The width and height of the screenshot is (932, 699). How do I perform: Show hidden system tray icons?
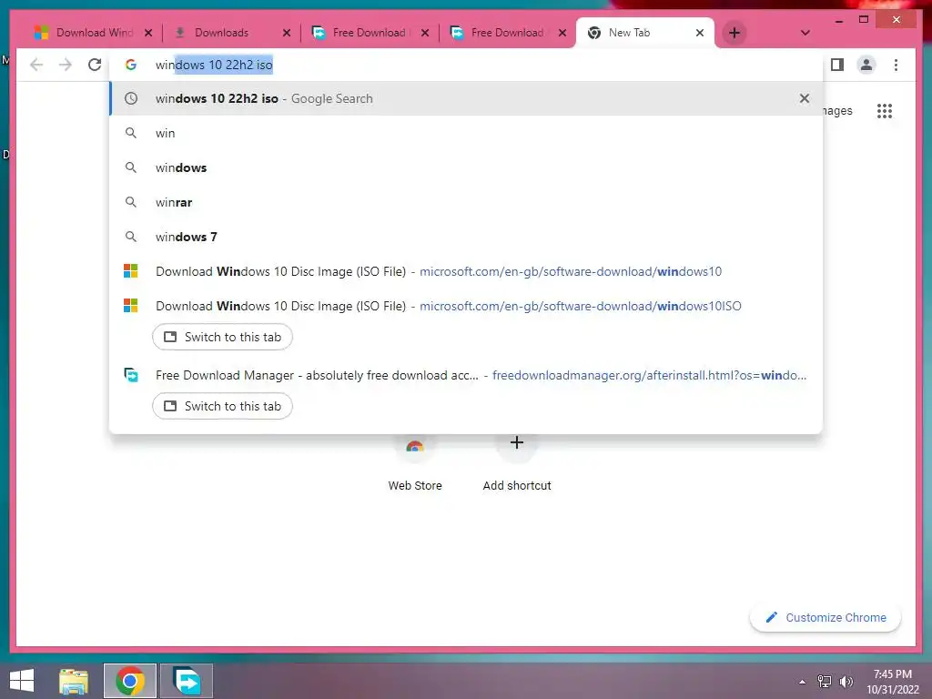pyautogui.click(x=803, y=682)
